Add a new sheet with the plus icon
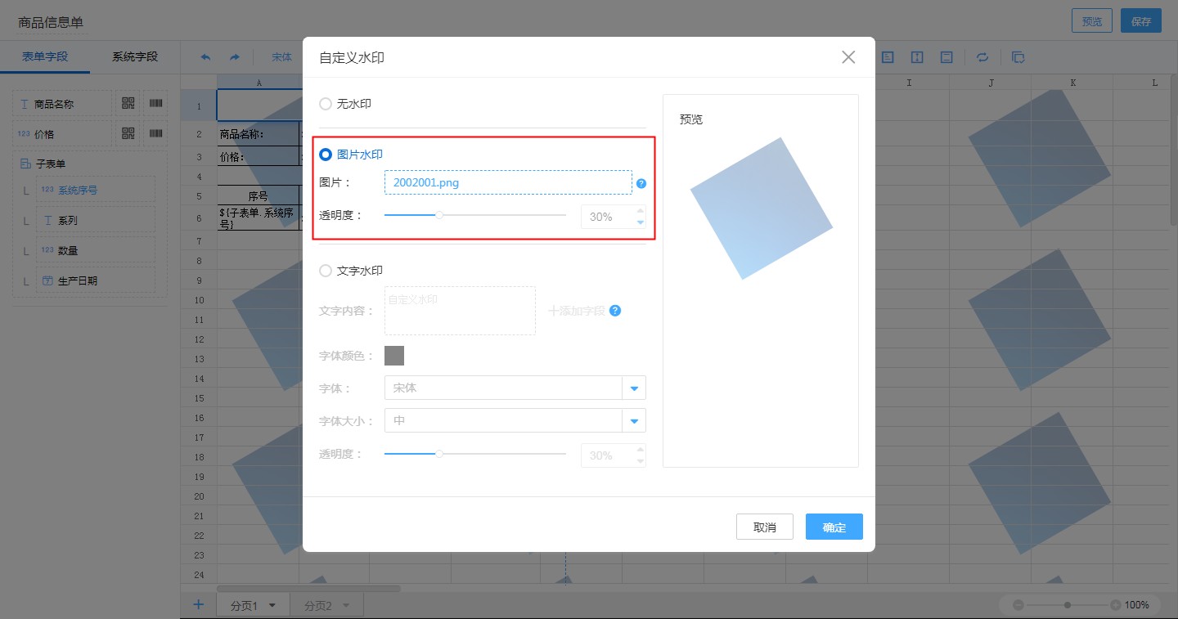 point(198,605)
